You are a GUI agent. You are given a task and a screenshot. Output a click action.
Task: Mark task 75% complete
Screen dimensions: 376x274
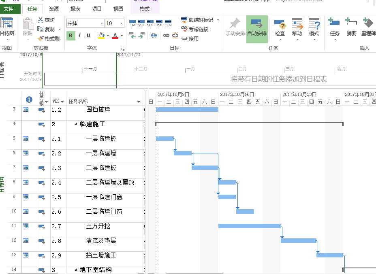tap(159, 23)
